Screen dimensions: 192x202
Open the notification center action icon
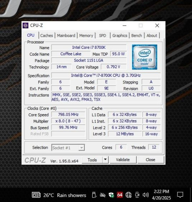(180, 195)
